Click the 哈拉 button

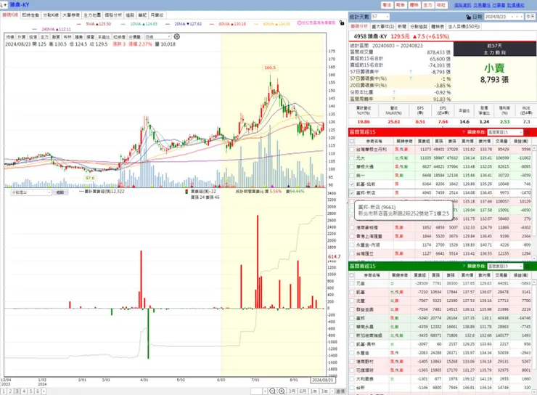click(440, 5)
